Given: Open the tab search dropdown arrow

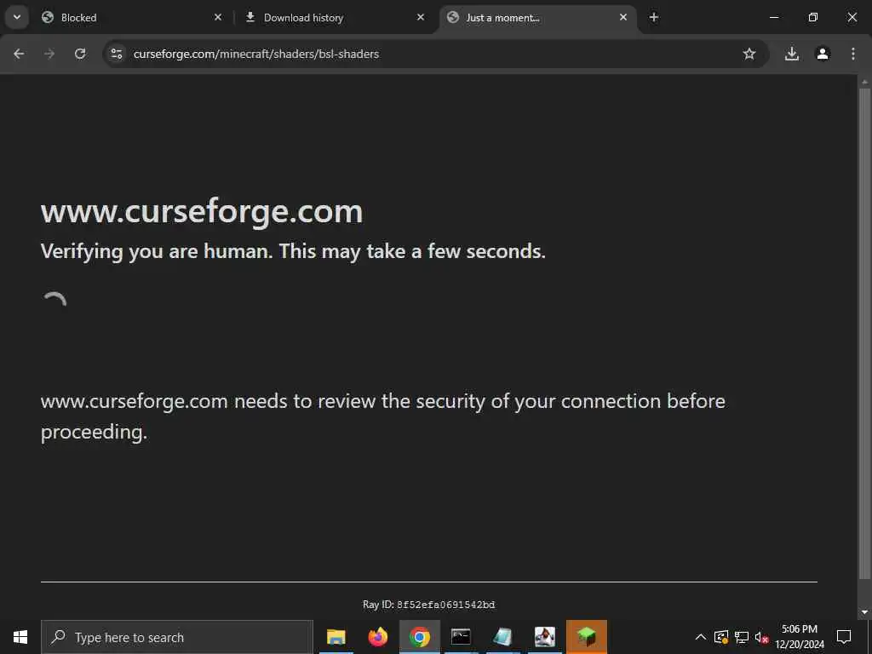Looking at the screenshot, I should [17, 17].
